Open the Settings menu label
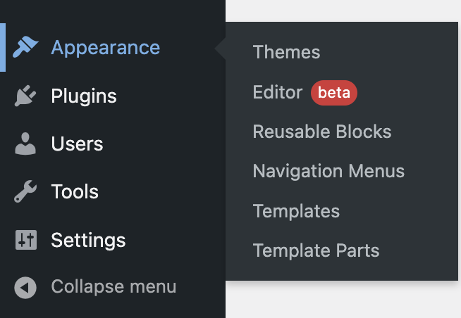 coord(88,240)
